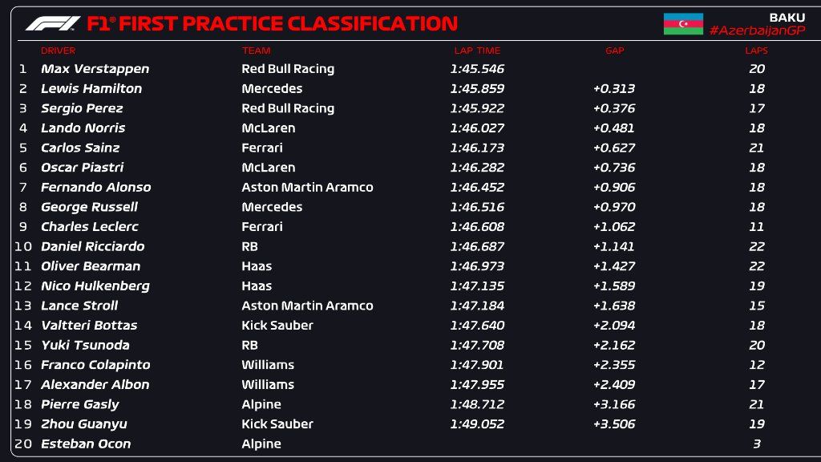Select the DRIVER column header
Viewport: 821px width, 462px height.
(58, 51)
